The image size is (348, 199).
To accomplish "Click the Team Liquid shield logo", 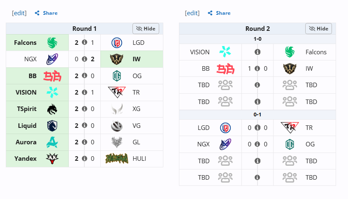I will click(52, 125).
